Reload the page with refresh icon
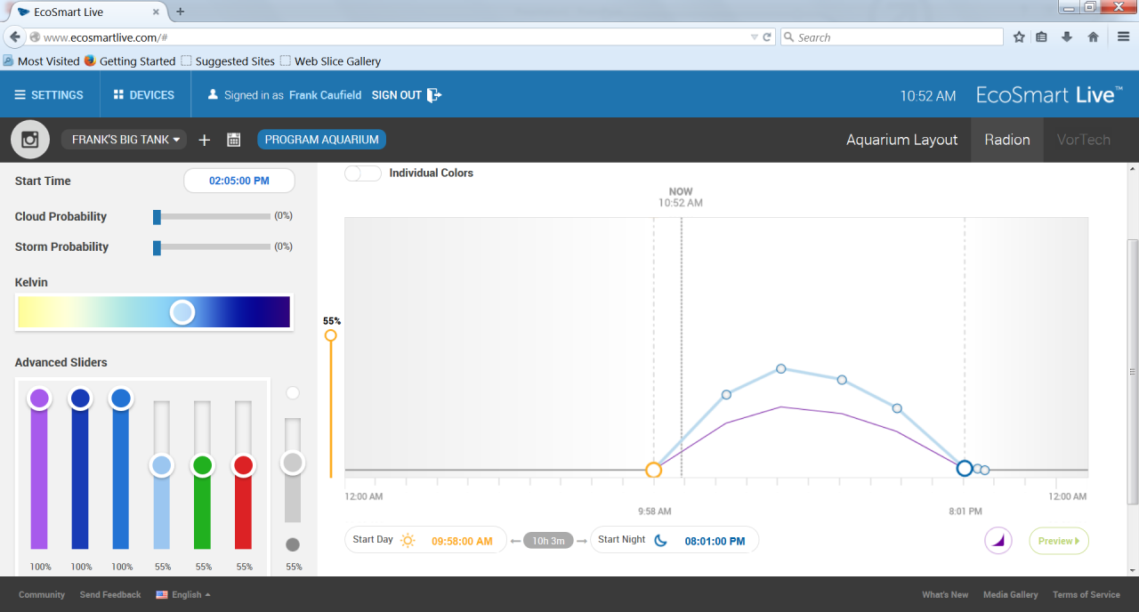This screenshot has width=1139, height=612. pyautogui.click(x=766, y=37)
